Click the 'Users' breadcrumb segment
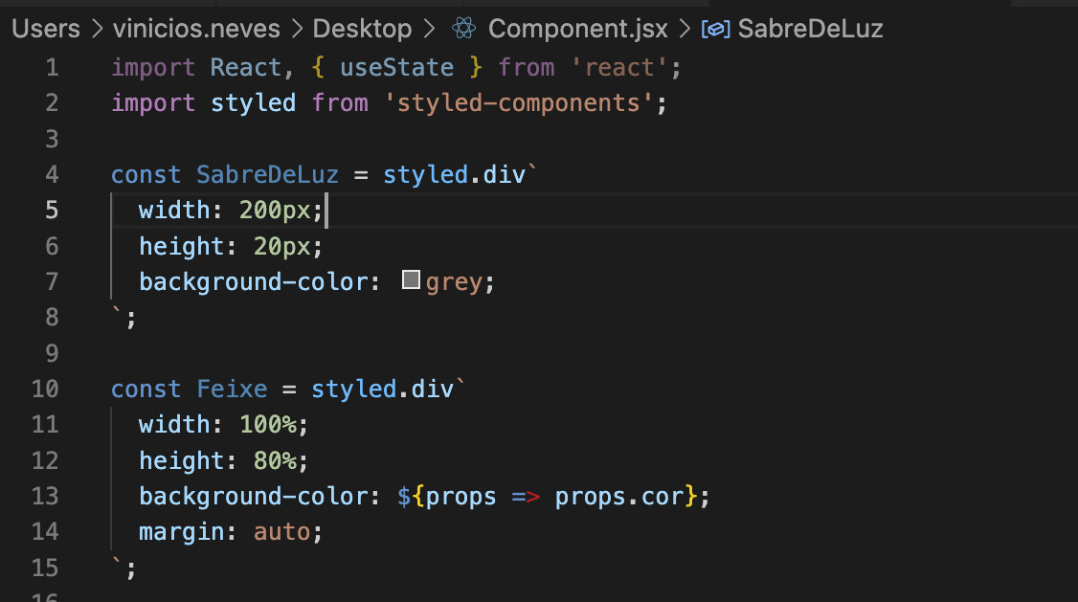 pos(46,29)
